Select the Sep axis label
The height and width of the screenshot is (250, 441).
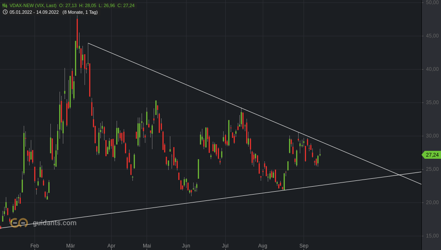tap(303, 246)
